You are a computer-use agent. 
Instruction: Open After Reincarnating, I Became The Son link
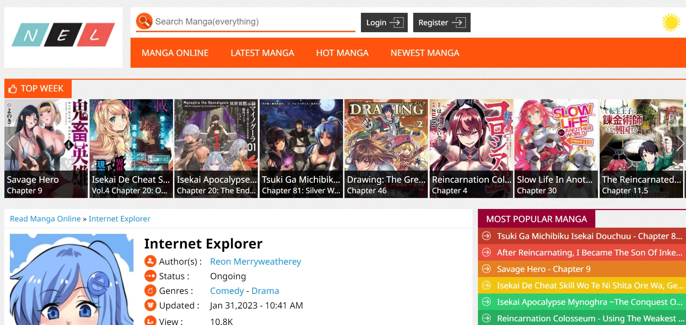tap(589, 253)
